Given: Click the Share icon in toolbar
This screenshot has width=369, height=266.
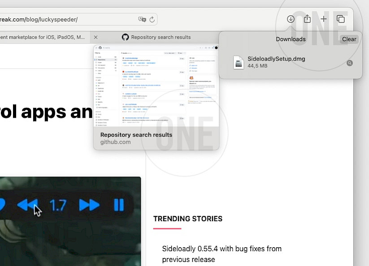Looking at the screenshot, I should pyautogui.click(x=307, y=19).
